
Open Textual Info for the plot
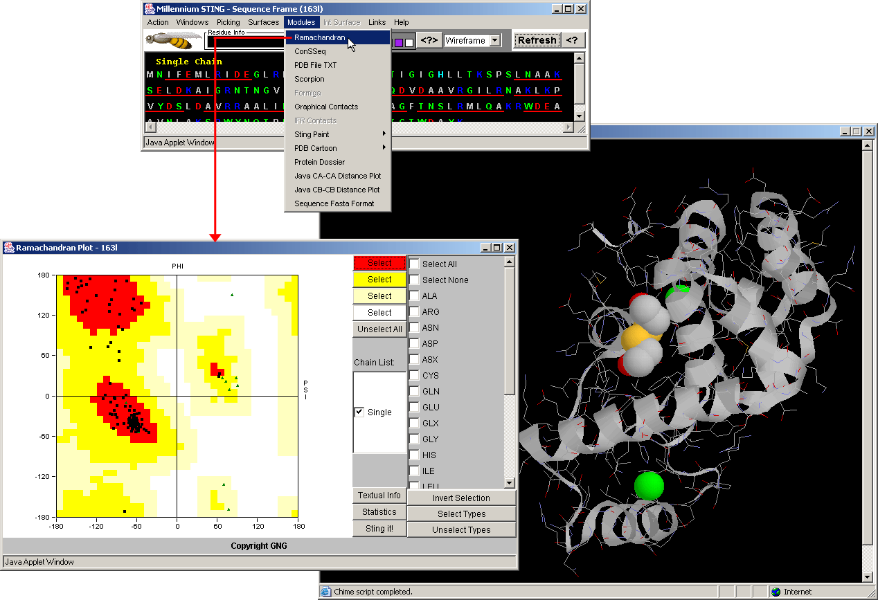pos(379,496)
